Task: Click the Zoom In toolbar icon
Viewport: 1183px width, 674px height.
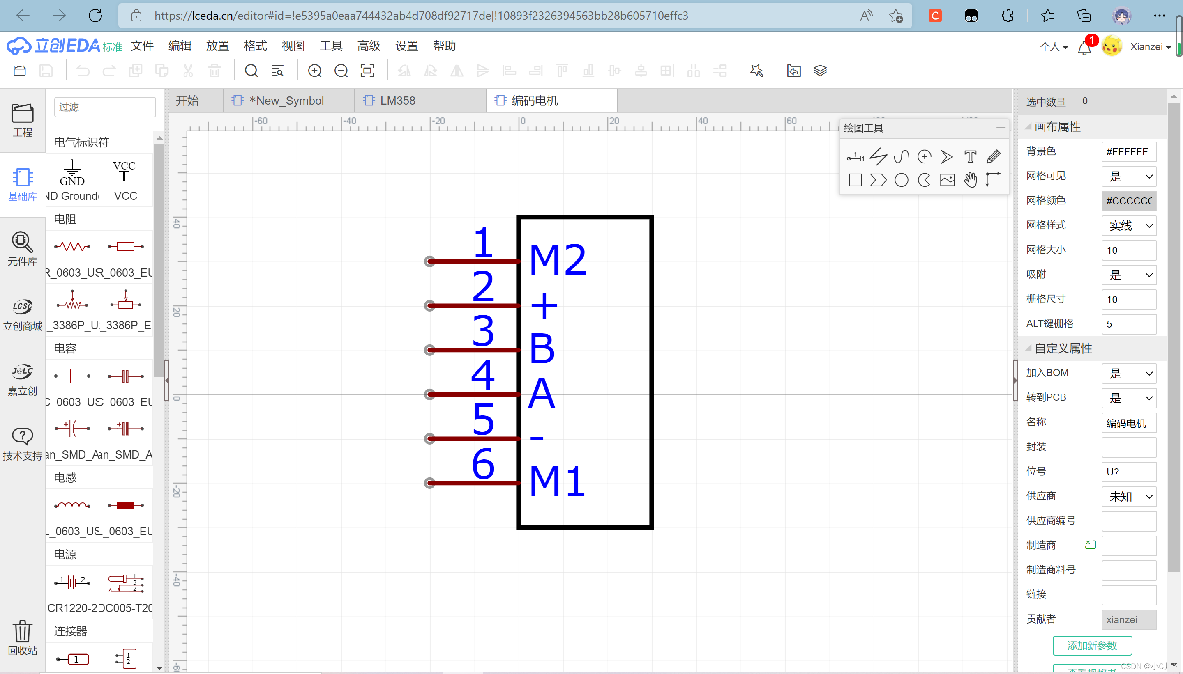Action: click(315, 71)
